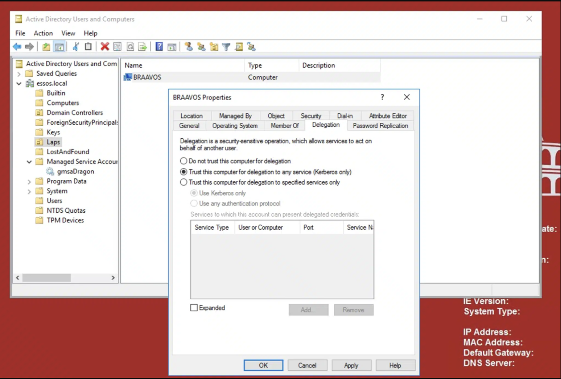This screenshot has width=561, height=379.
Task: Click the Create new user icon
Action: coord(188,47)
